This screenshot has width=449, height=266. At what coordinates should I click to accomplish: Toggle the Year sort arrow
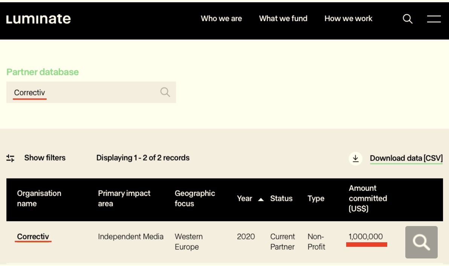click(261, 200)
